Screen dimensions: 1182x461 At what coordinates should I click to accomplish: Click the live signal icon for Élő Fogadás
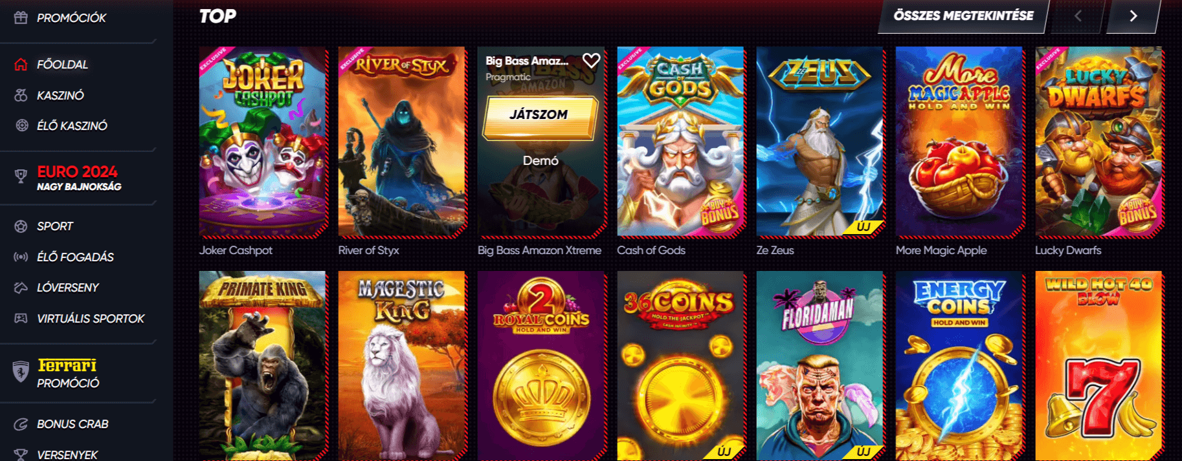coord(21,257)
